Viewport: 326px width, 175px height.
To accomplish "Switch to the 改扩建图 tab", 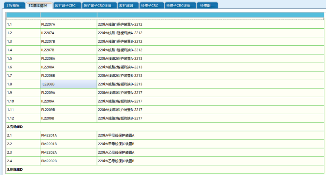I will click(x=126, y=6).
